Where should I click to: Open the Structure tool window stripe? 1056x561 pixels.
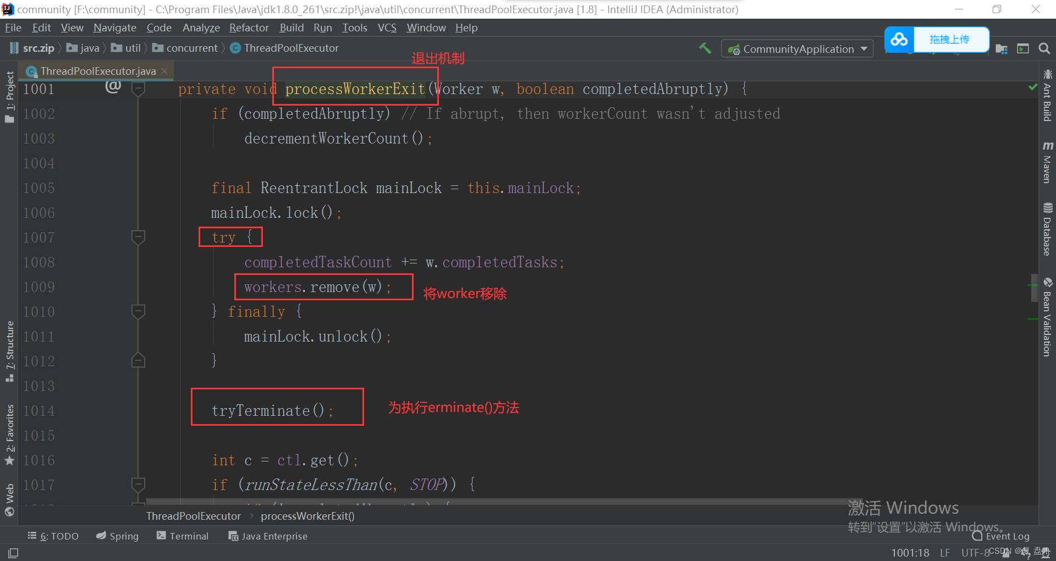pyautogui.click(x=9, y=351)
